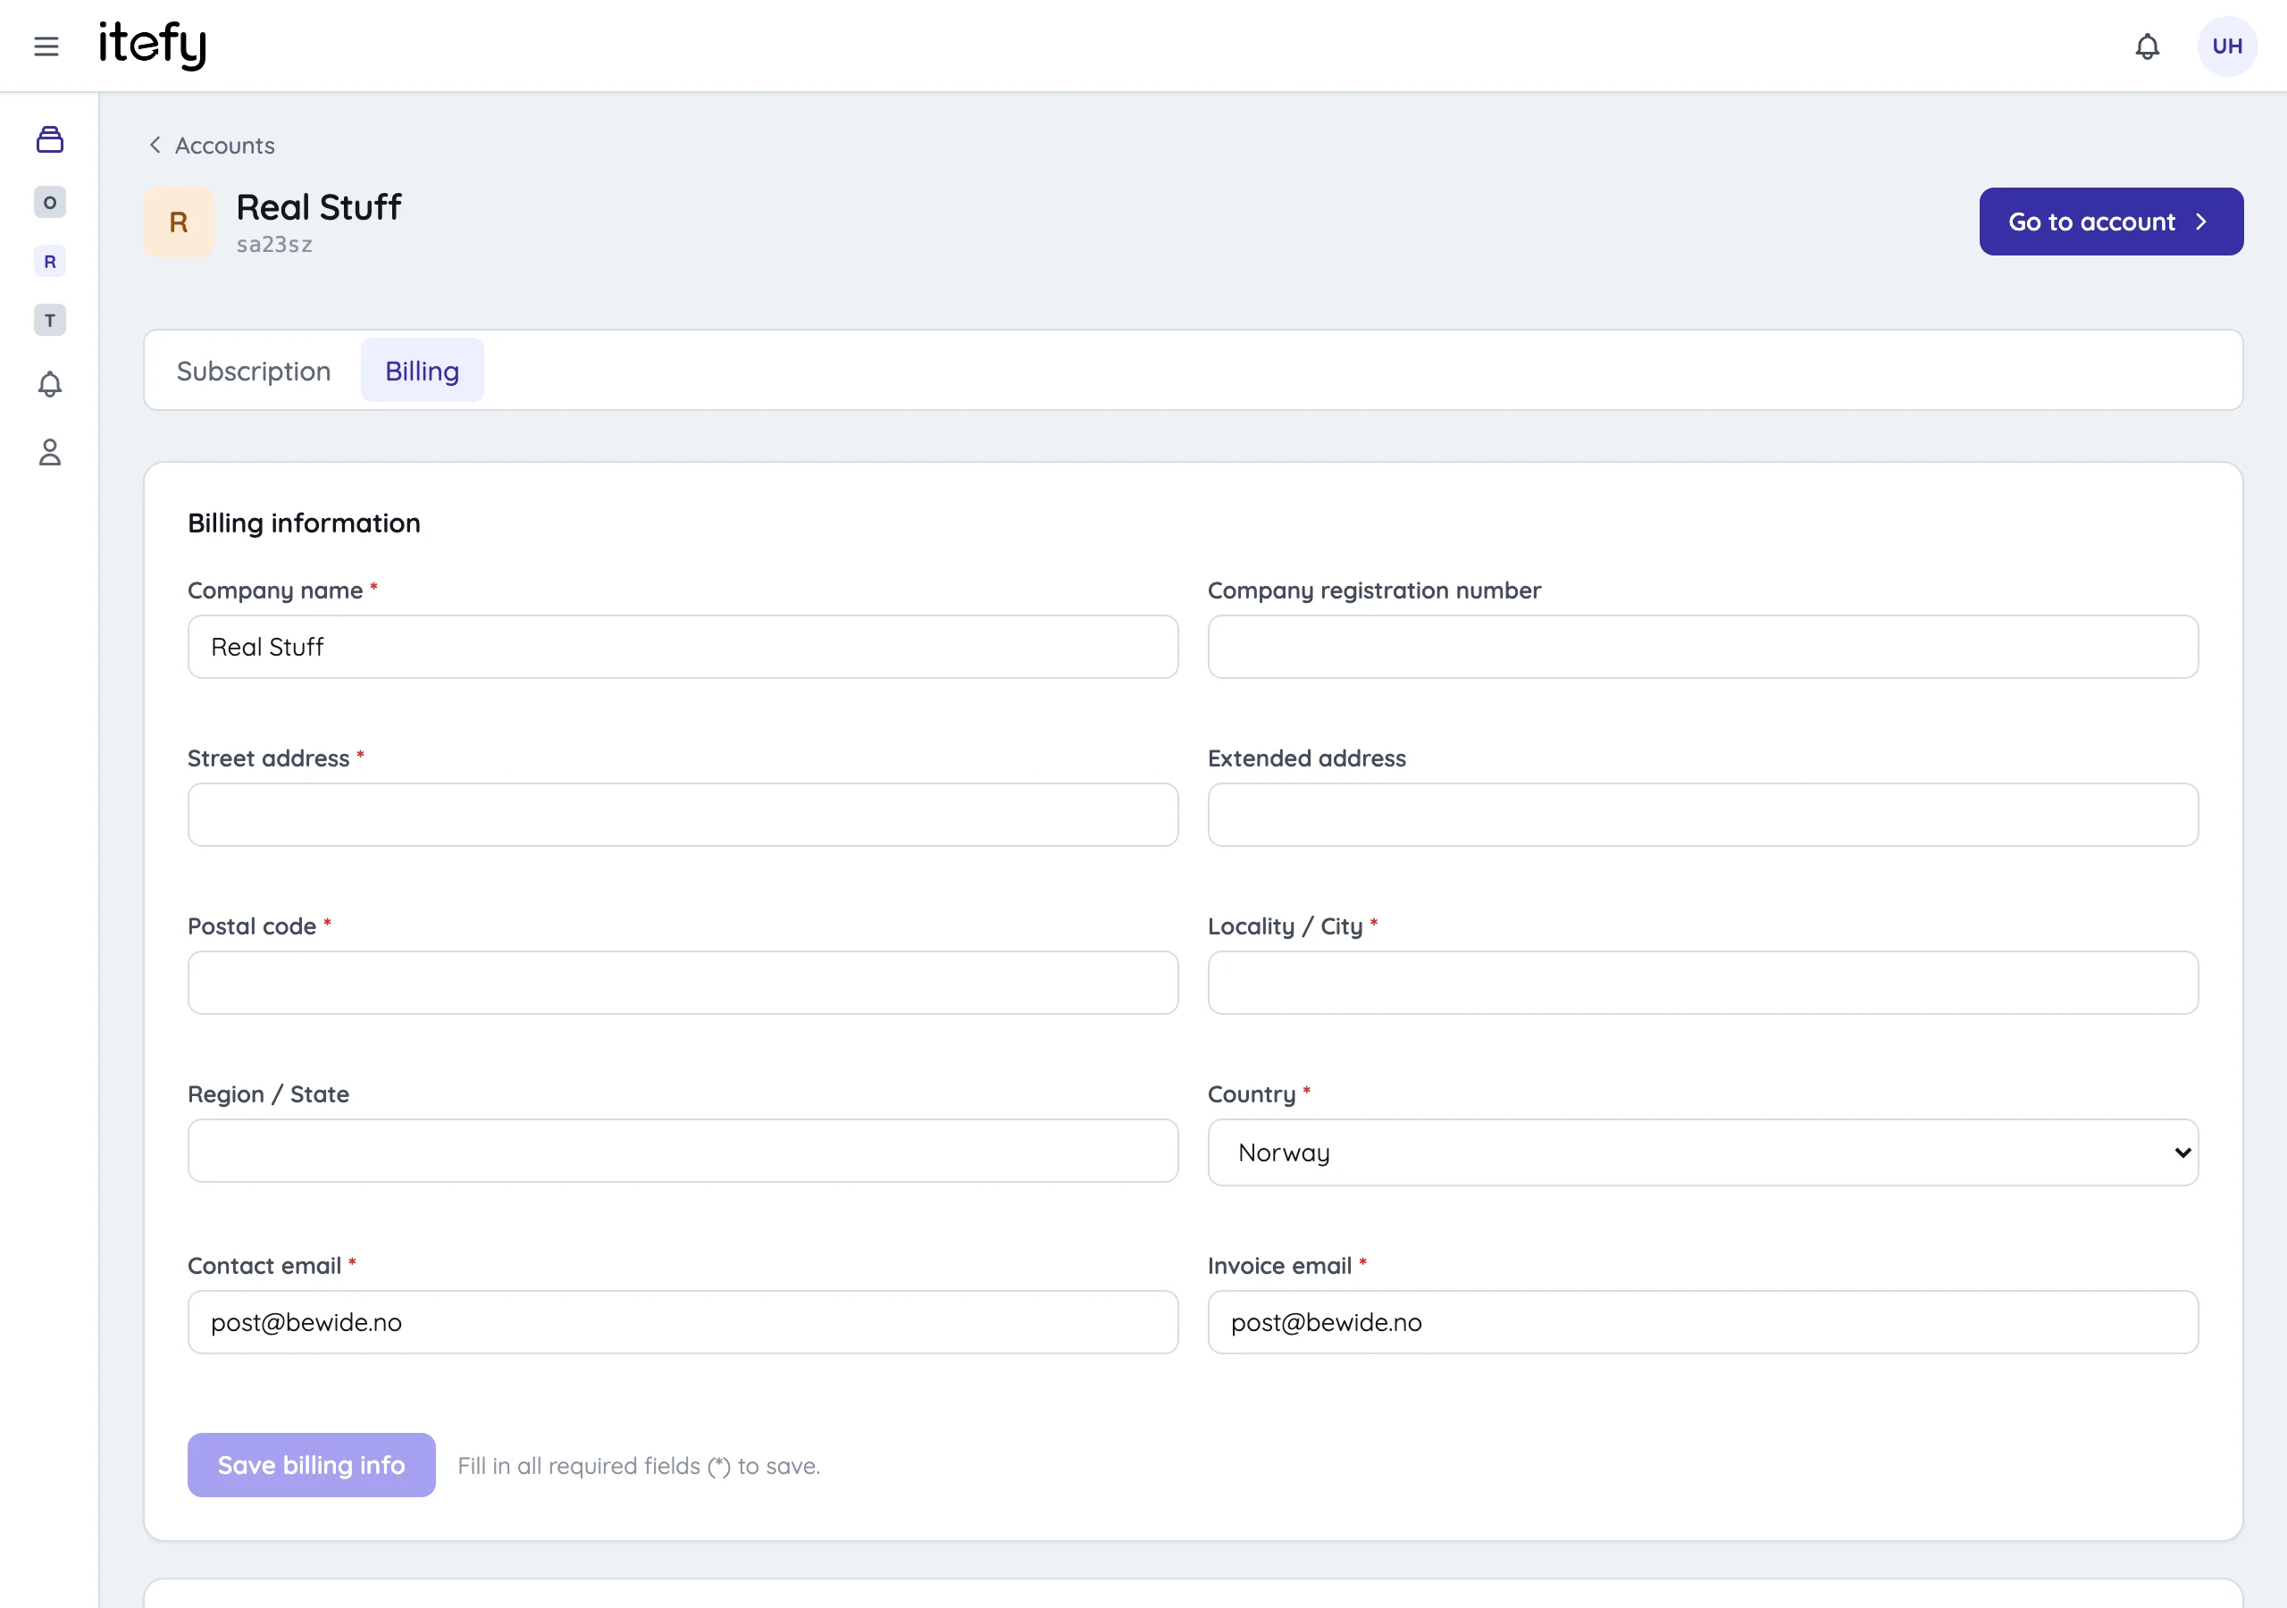Select the Billing tab
This screenshot has height=1608, width=2287.
423,371
